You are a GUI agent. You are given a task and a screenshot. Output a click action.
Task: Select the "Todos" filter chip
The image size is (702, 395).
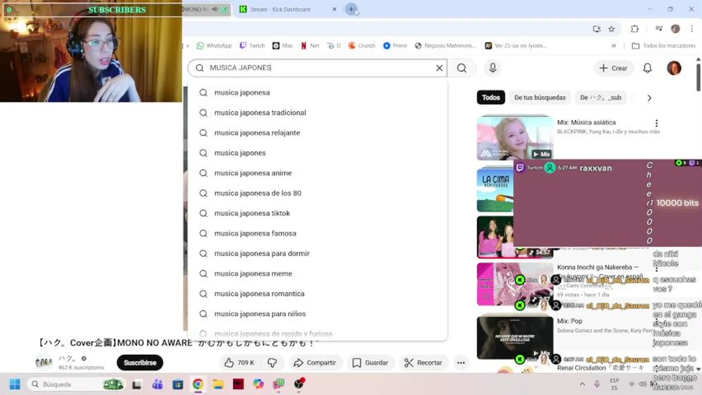coord(491,98)
